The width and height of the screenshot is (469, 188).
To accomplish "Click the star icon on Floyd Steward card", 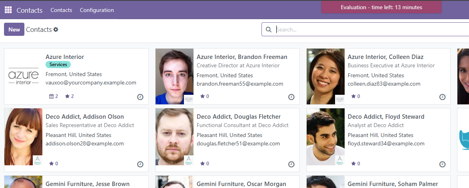I will pos(353,164).
